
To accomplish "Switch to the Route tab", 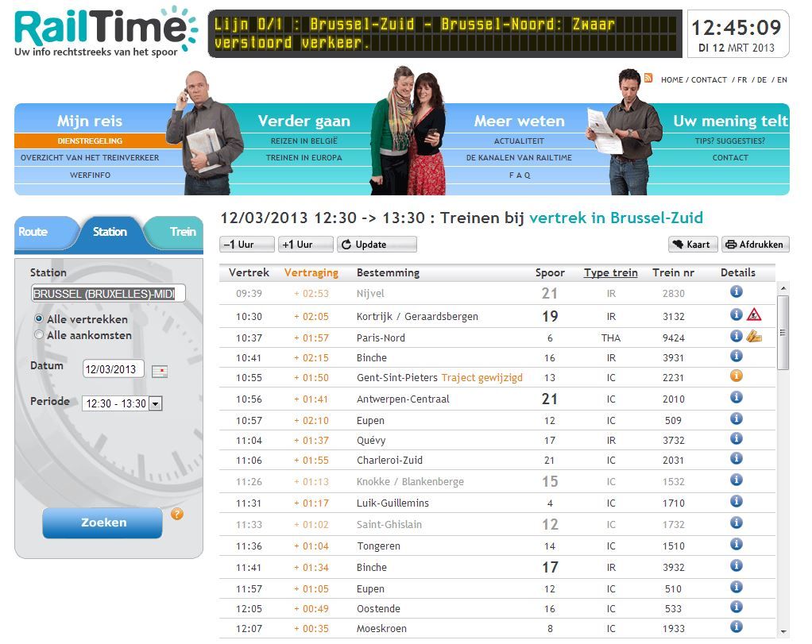I will pos(33,232).
